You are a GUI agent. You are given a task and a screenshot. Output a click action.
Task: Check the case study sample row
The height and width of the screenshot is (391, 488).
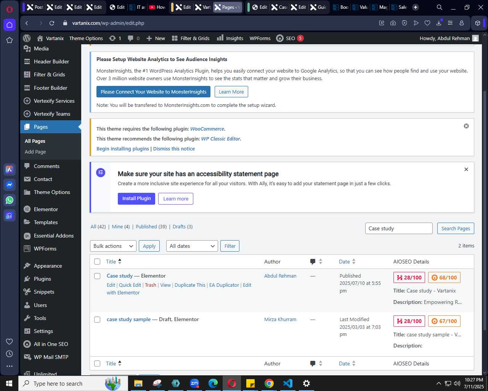[97, 320]
